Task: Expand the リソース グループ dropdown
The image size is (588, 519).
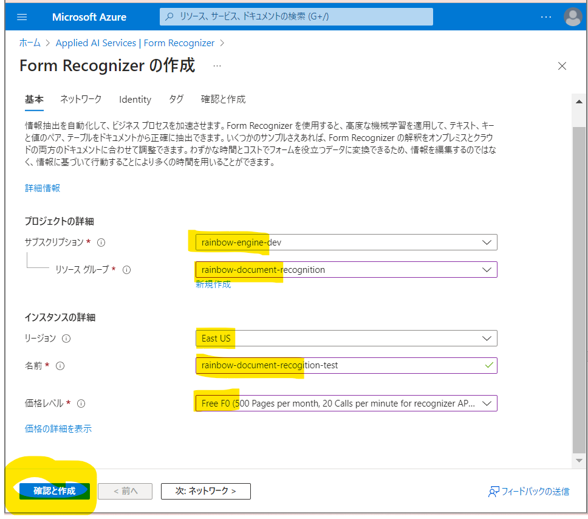Action: coord(346,270)
